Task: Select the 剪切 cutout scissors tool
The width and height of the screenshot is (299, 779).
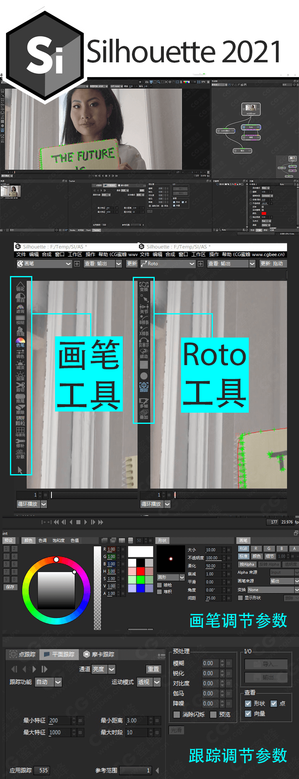Action: click(20, 387)
